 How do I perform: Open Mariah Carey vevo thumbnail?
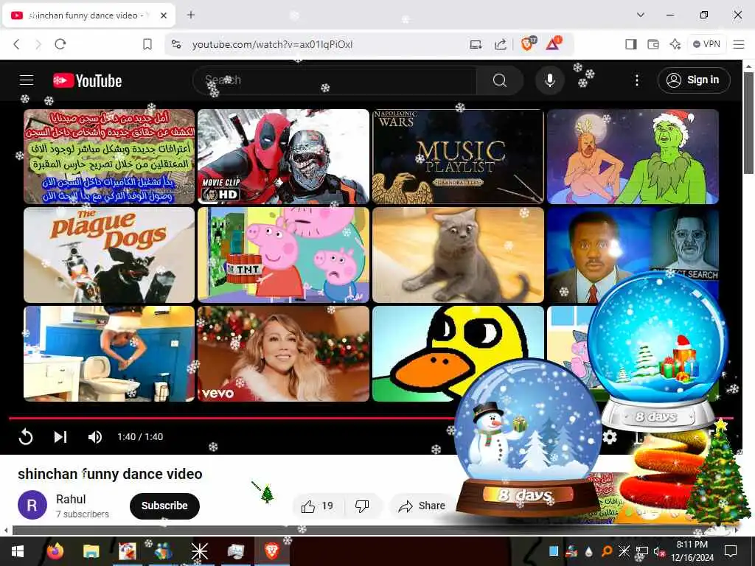pyautogui.click(x=283, y=354)
